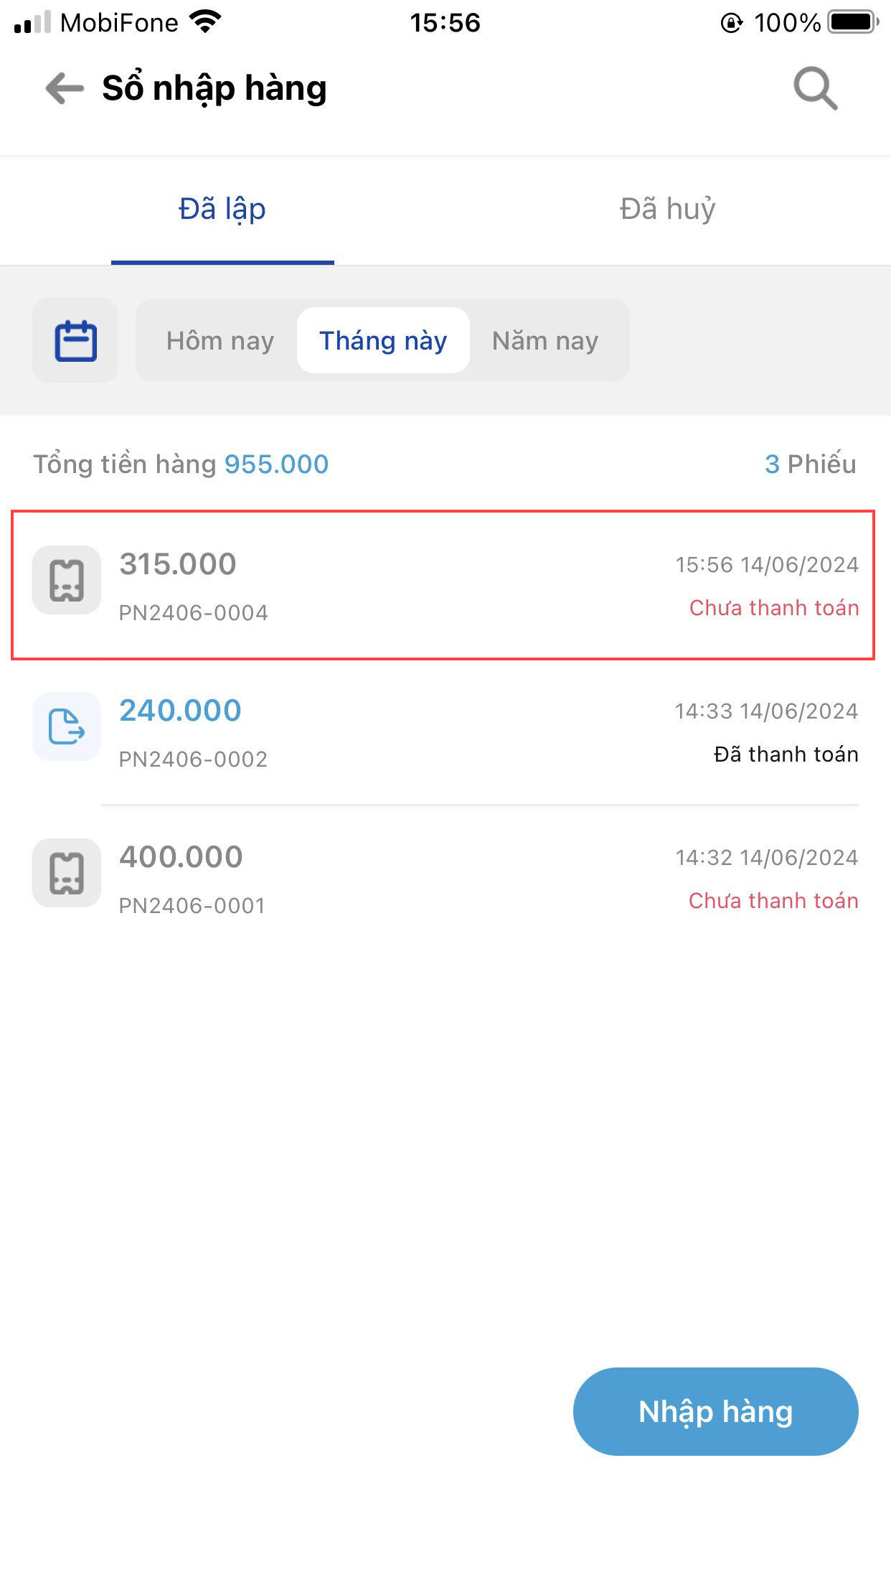Tap the battery icon in status bar
The width and height of the screenshot is (891, 1585).
pos(852,22)
